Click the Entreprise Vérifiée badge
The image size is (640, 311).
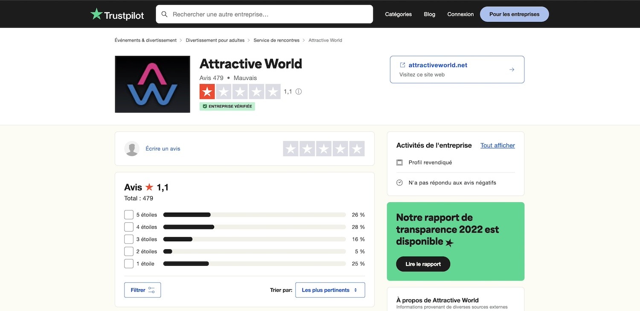click(227, 106)
